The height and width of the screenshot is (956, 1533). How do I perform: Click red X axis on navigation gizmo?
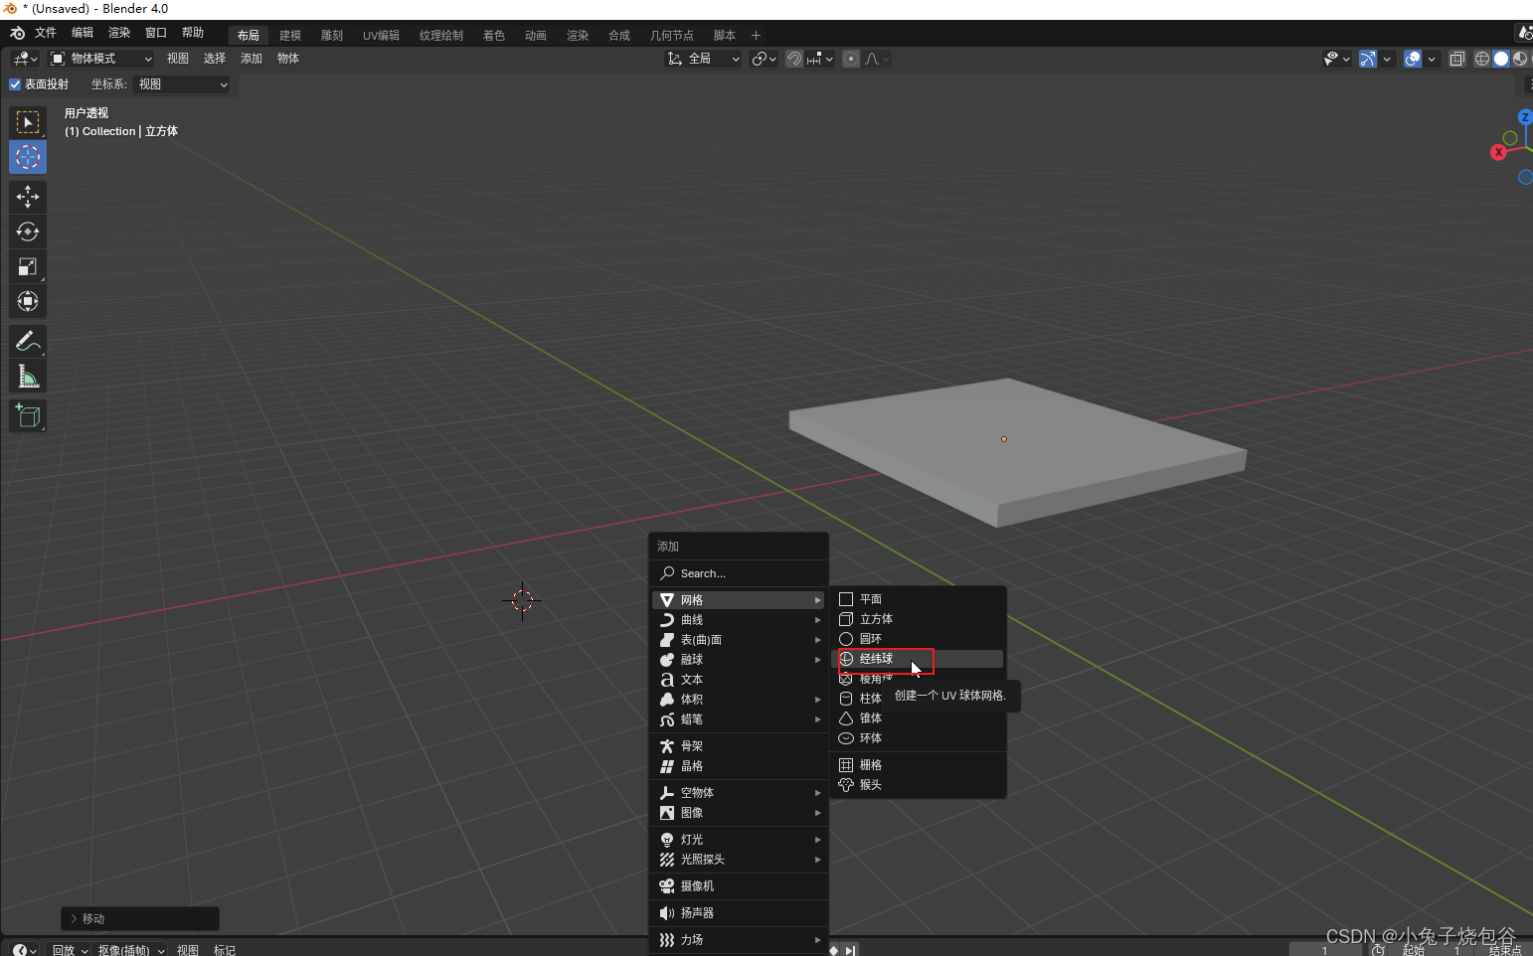tap(1498, 152)
